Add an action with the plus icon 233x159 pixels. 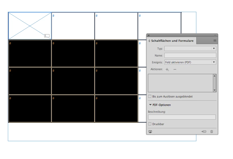click(x=167, y=69)
